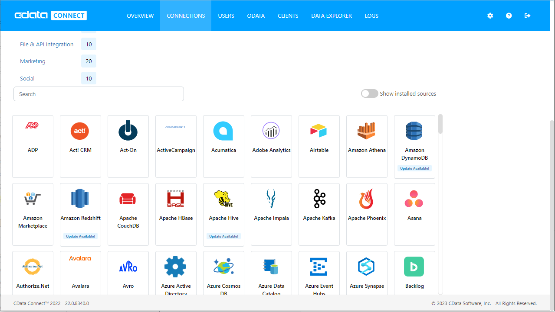This screenshot has height=312, width=555.
Task: Click the File & API Integration count badge
Action: click(x=89, y=44)
